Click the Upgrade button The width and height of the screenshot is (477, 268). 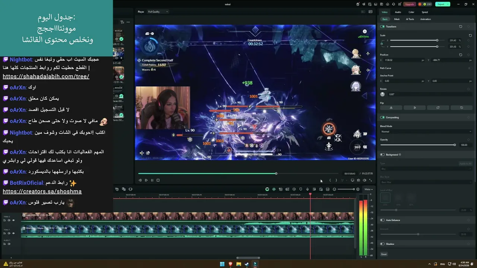point(410,4)
